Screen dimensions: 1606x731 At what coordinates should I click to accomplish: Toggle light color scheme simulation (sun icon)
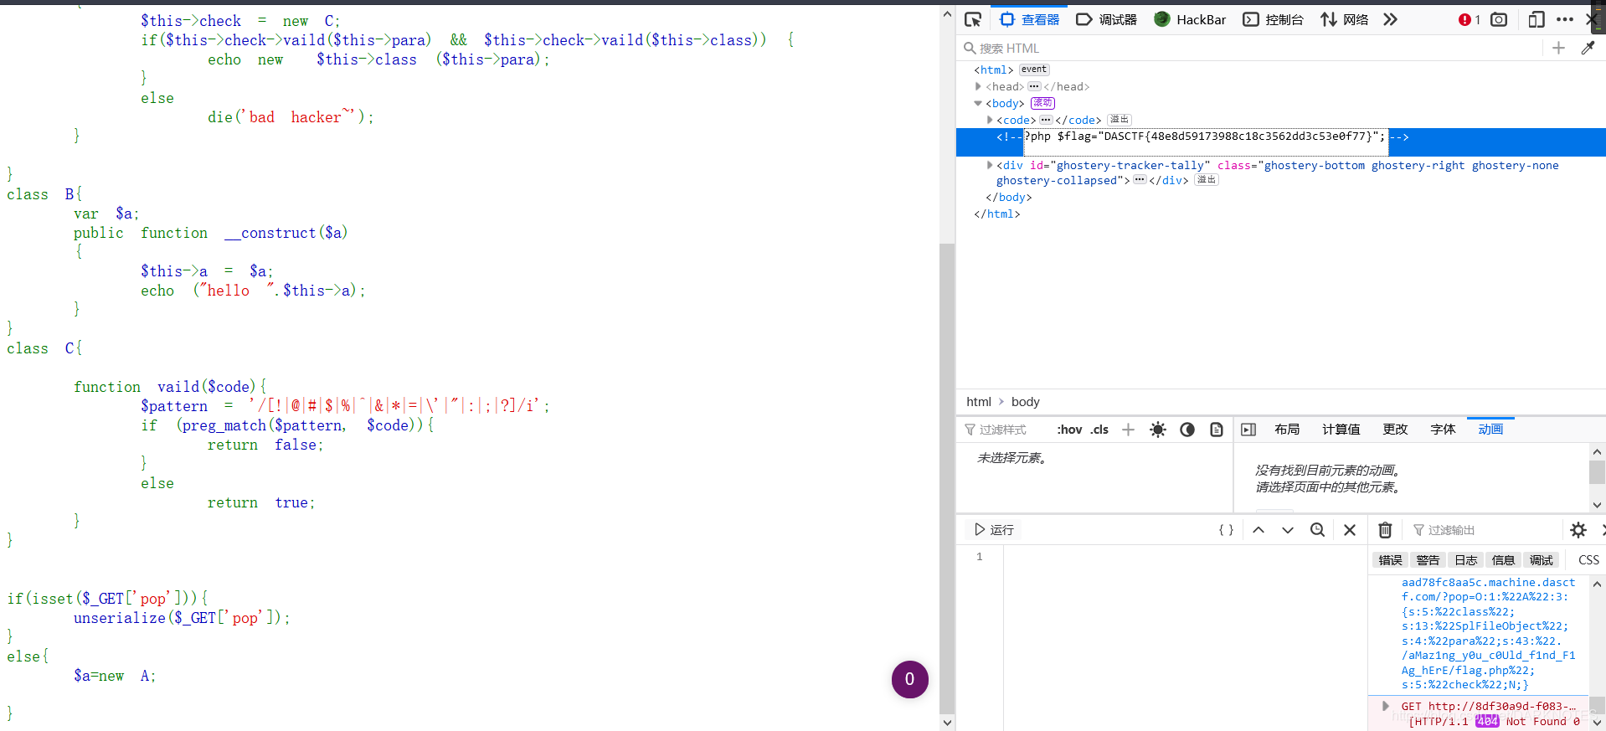[1157, 430]
